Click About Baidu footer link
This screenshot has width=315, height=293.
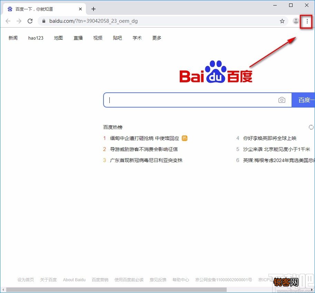74,280
